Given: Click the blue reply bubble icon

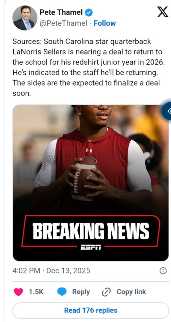Looking at the screenshot, I should click(62, 292).
